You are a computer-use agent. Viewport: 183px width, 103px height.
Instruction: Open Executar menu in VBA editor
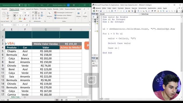tap(134, 8)
